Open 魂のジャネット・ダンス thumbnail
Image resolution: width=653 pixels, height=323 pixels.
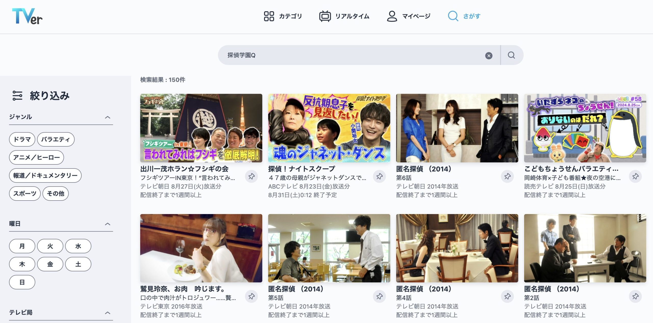click(329, 128)
